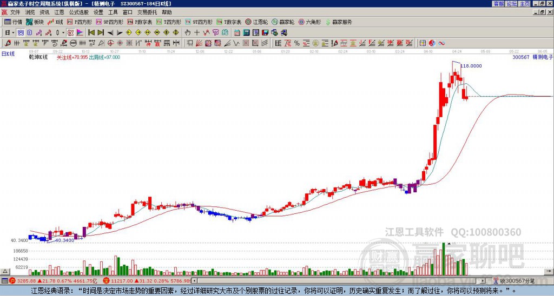Expand the candlestick chart type dropdown arrow
The width and height of the screenshot is (554, 296).
[63, 32]
